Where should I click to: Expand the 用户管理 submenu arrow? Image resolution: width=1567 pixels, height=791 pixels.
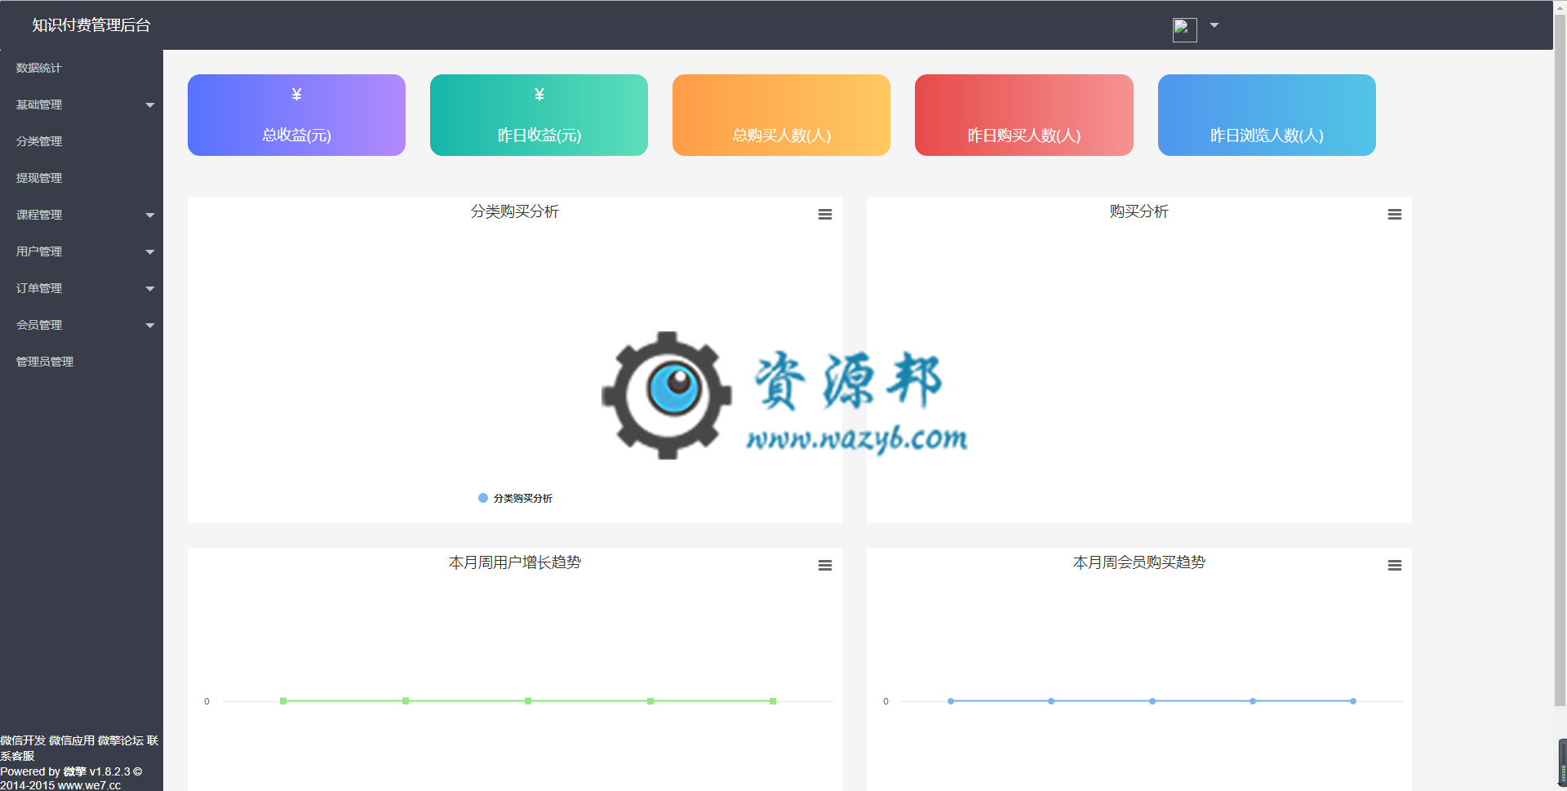(x=150, y=252)
